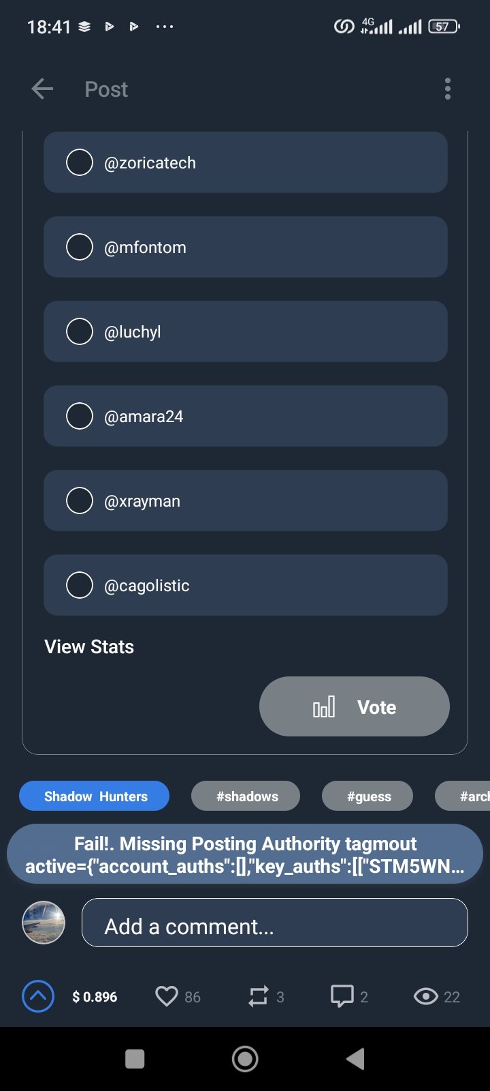Screen dimensions: 490x1091
Task: Tap the heart likes icon
Action: (167, 996)
